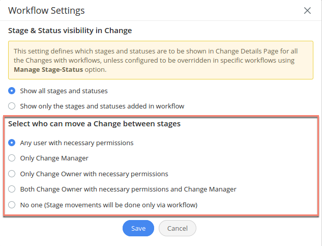
Task: Click the 'Any user with necessary permissions' label text
Action: [77, 143]
